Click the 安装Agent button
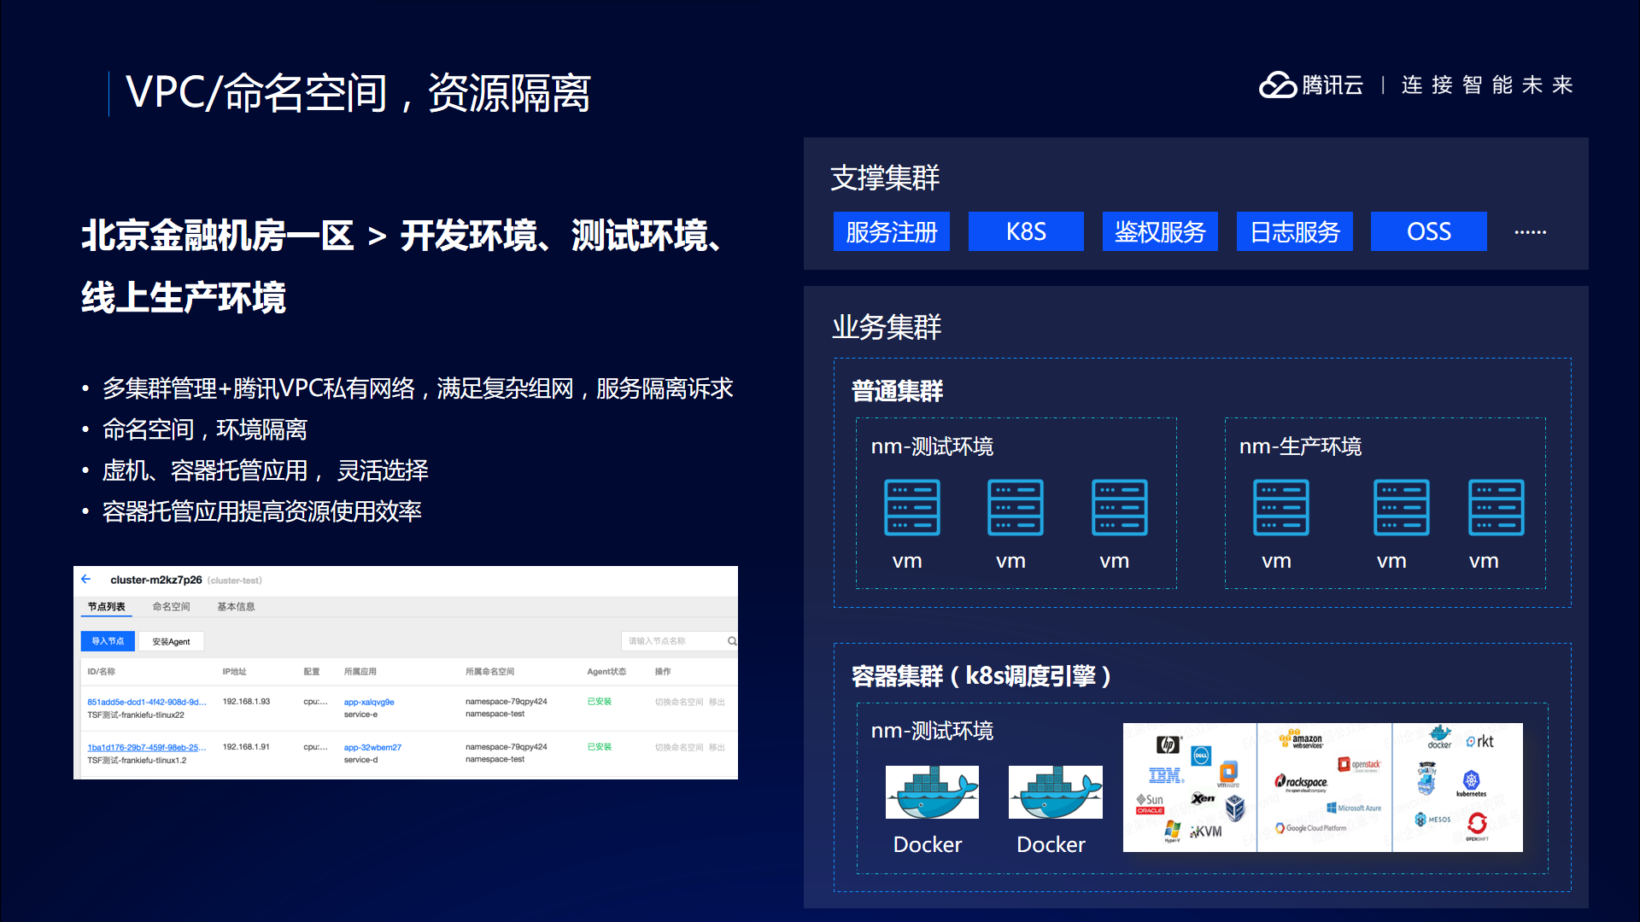The image size is (1640, 922). (171, 641)
